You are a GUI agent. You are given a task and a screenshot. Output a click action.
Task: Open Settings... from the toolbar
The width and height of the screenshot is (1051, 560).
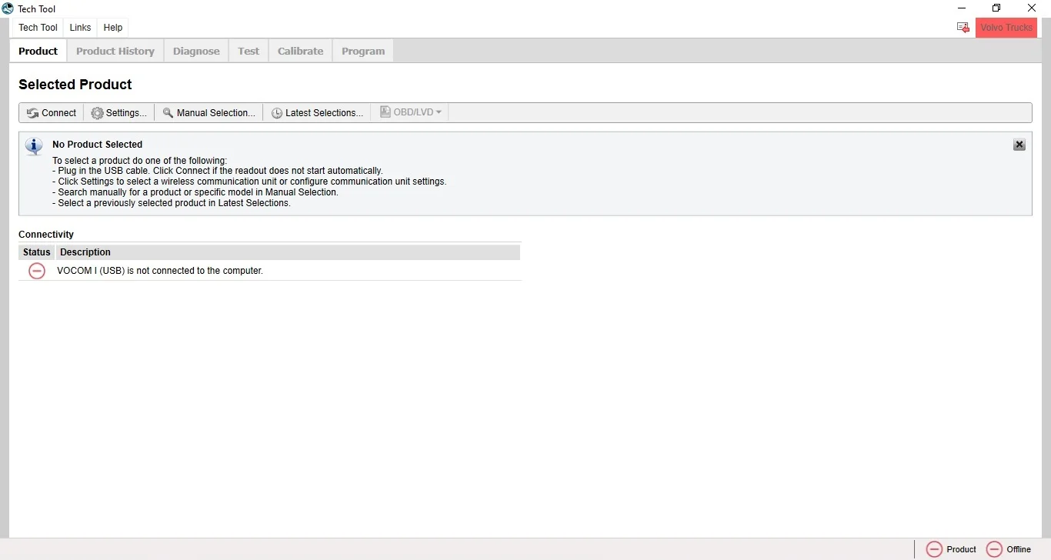119,113
